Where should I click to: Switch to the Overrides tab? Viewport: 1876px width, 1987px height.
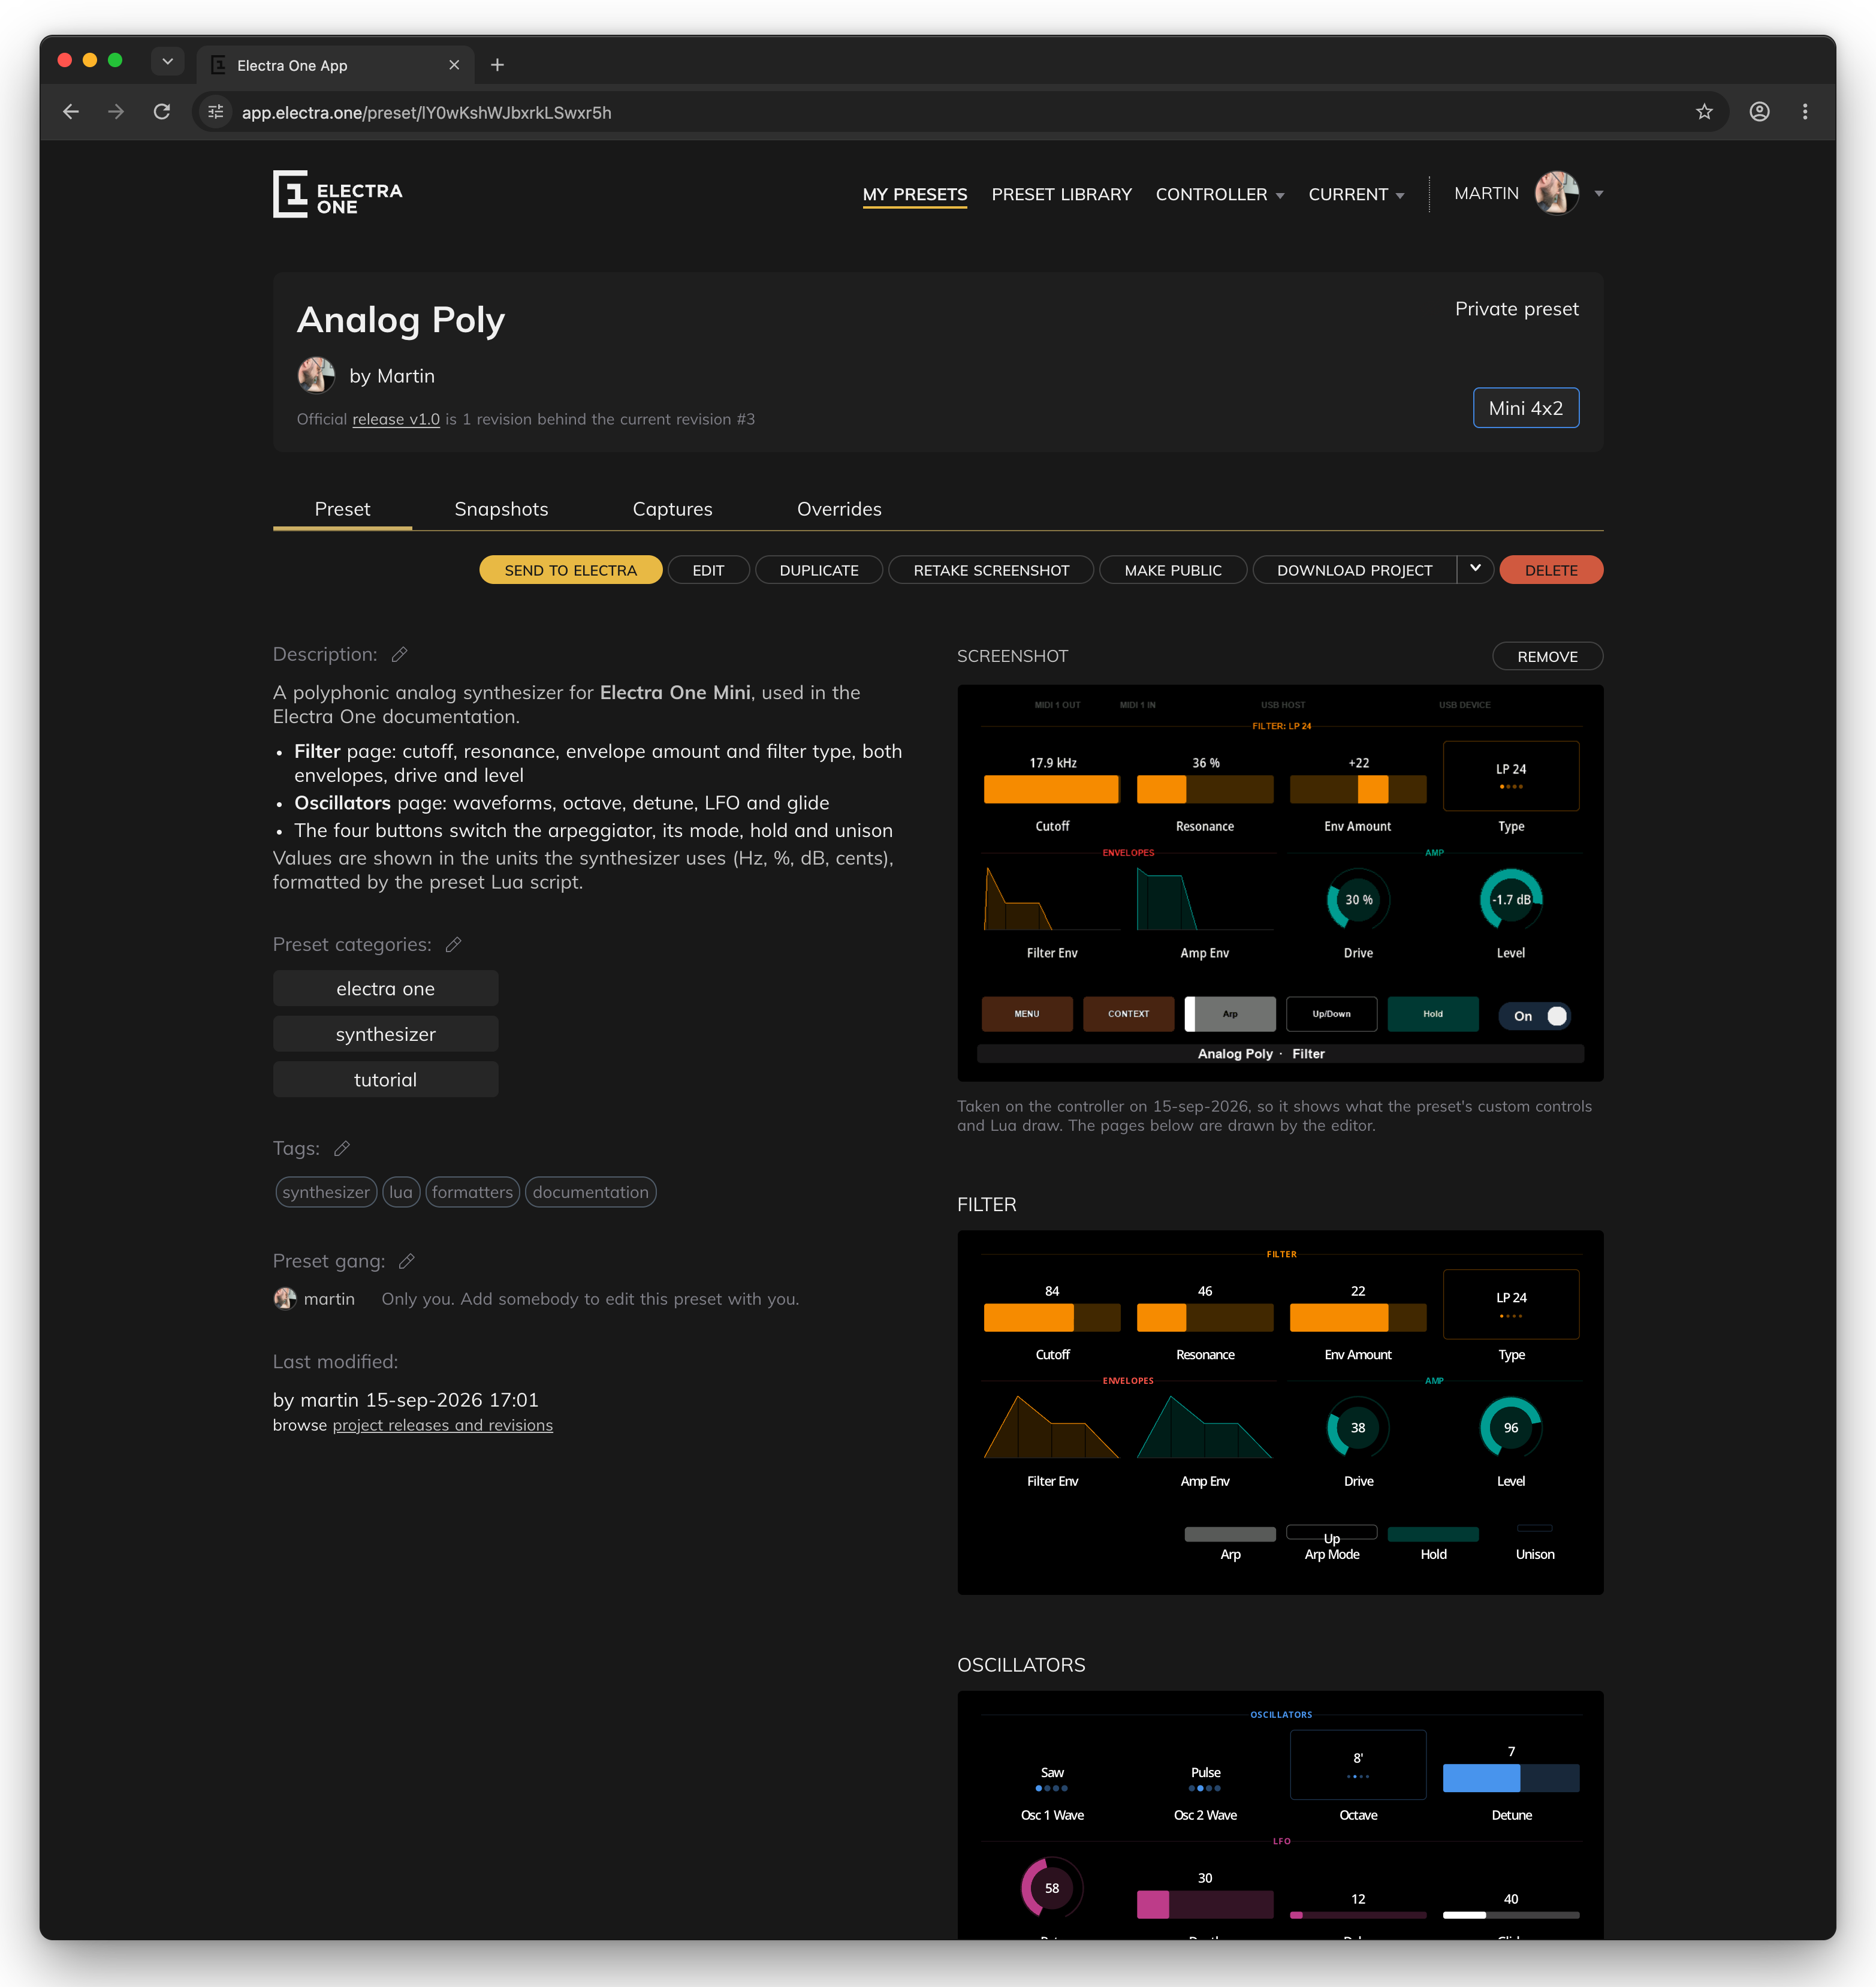click(x=839, y=509)
